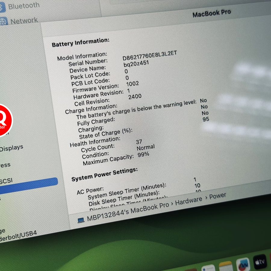Click the Bluetooth icon in the sidebar

tap(2, 8)
